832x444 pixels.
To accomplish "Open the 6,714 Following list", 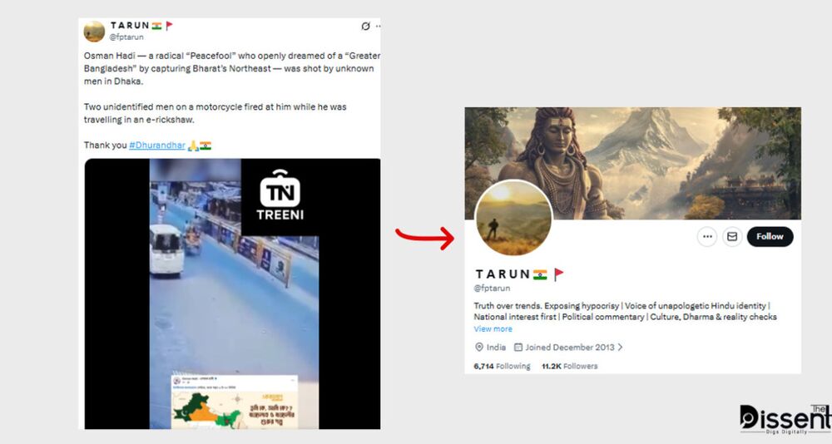I will [502, 366].
